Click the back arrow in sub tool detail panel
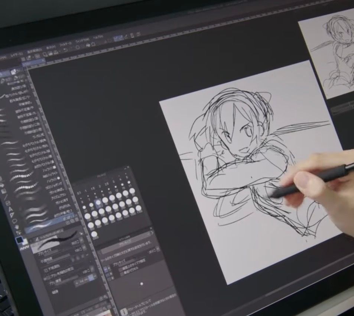 100,252
